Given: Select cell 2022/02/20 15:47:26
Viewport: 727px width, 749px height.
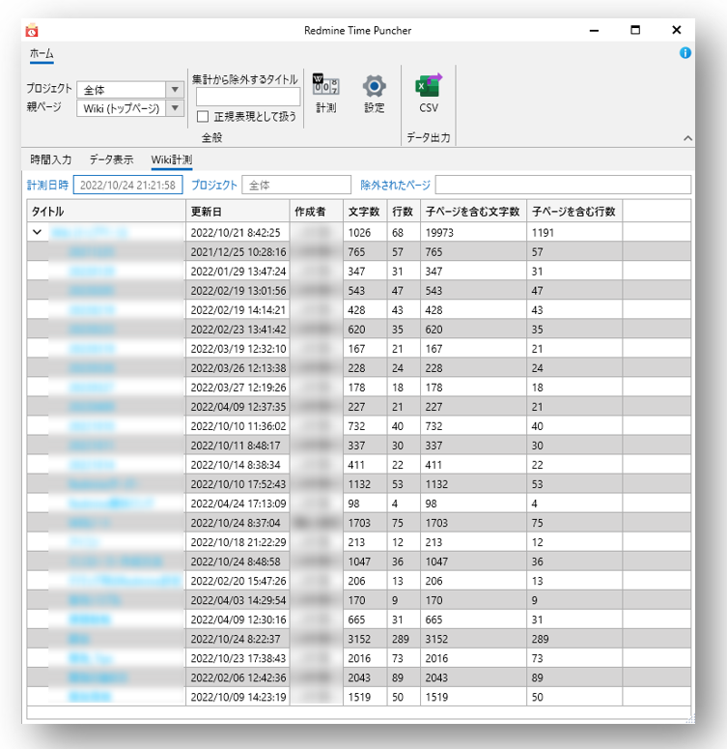Looking at the screenshot, I should pos(238,581).
